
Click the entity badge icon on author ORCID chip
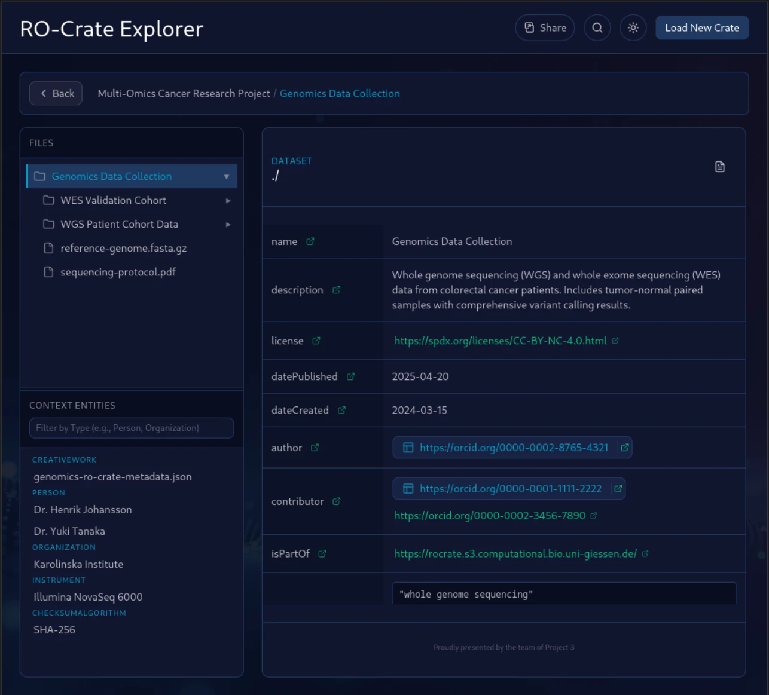tap(408, 447)
